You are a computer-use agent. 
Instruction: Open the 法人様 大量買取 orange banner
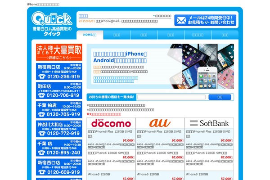59,52
